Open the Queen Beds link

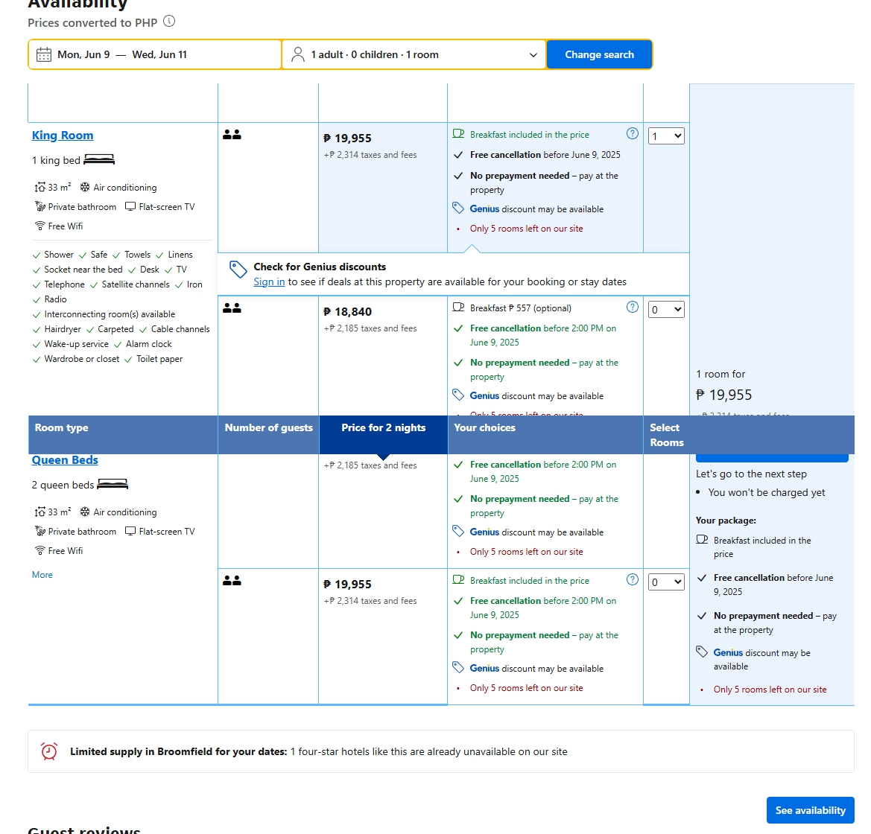tap(65, 460)
